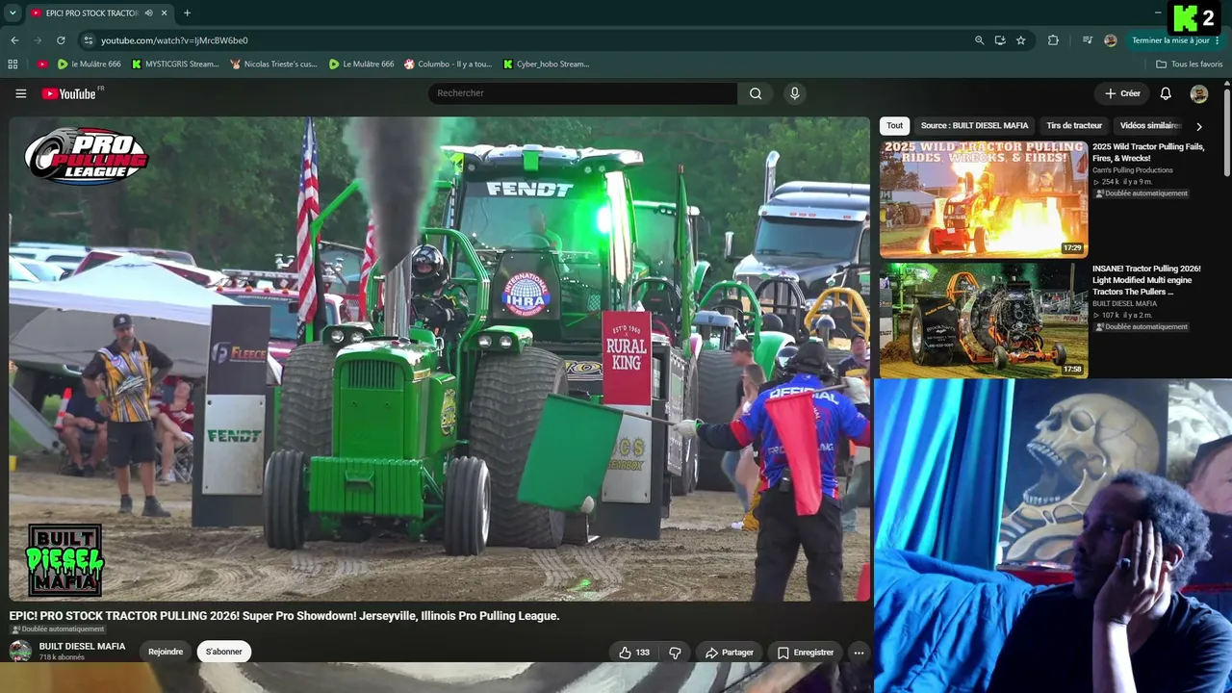Screen dimensions: 1232x693
Task: Click the 718 k abonnés subscriber count
Action: pyautogui.click(x=62, y=657)
